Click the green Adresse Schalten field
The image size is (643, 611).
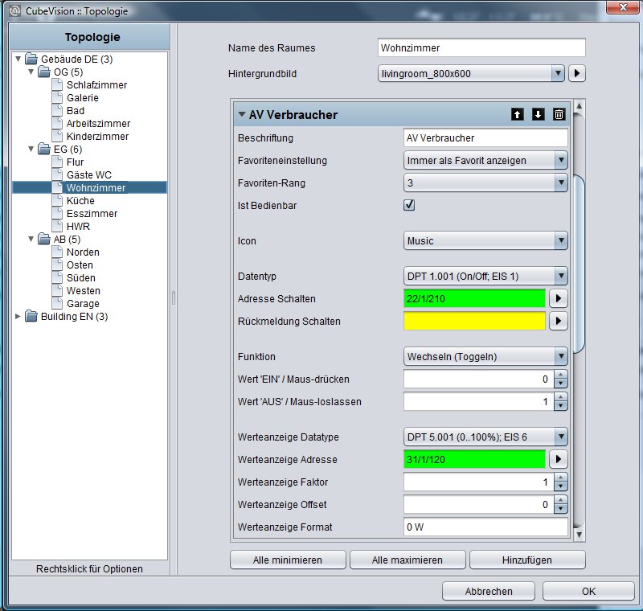pyautogui.click(x=474, y=298)
